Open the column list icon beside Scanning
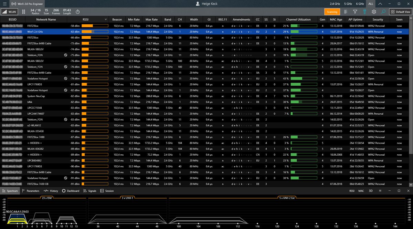The width and height of the screenshot is (413, 229). click(x=347, y=12)
